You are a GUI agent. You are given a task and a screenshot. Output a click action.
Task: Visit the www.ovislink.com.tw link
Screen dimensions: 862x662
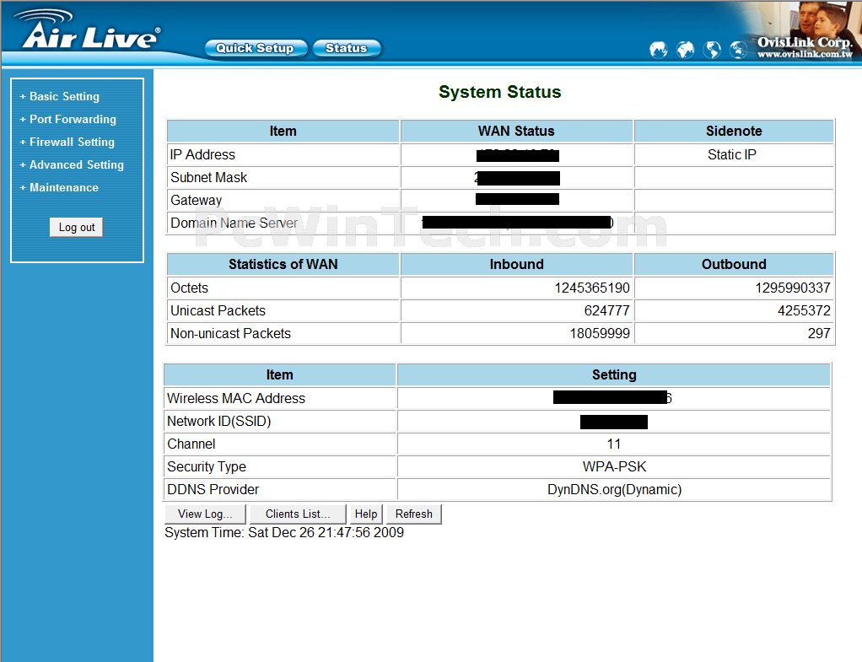(805, 54)
